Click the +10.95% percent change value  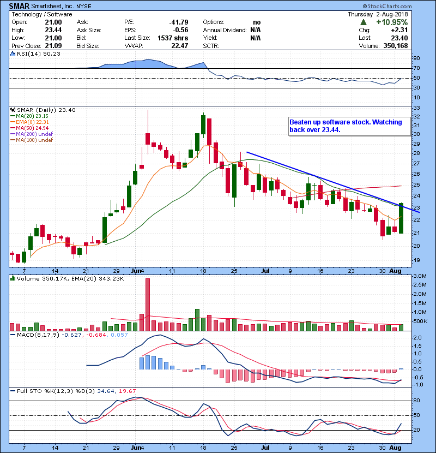click(x=392, y=22)
